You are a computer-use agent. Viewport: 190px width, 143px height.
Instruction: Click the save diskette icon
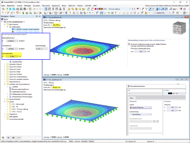point(21,9)
